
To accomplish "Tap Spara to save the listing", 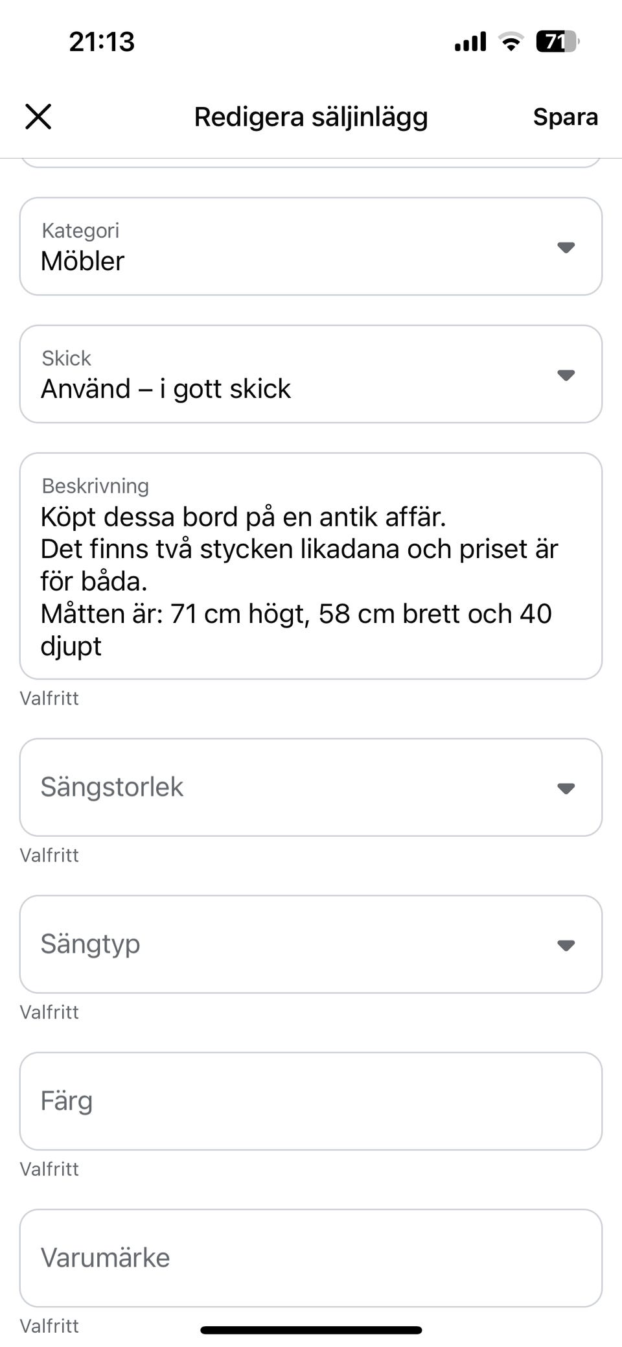I will tap(565, 117).
